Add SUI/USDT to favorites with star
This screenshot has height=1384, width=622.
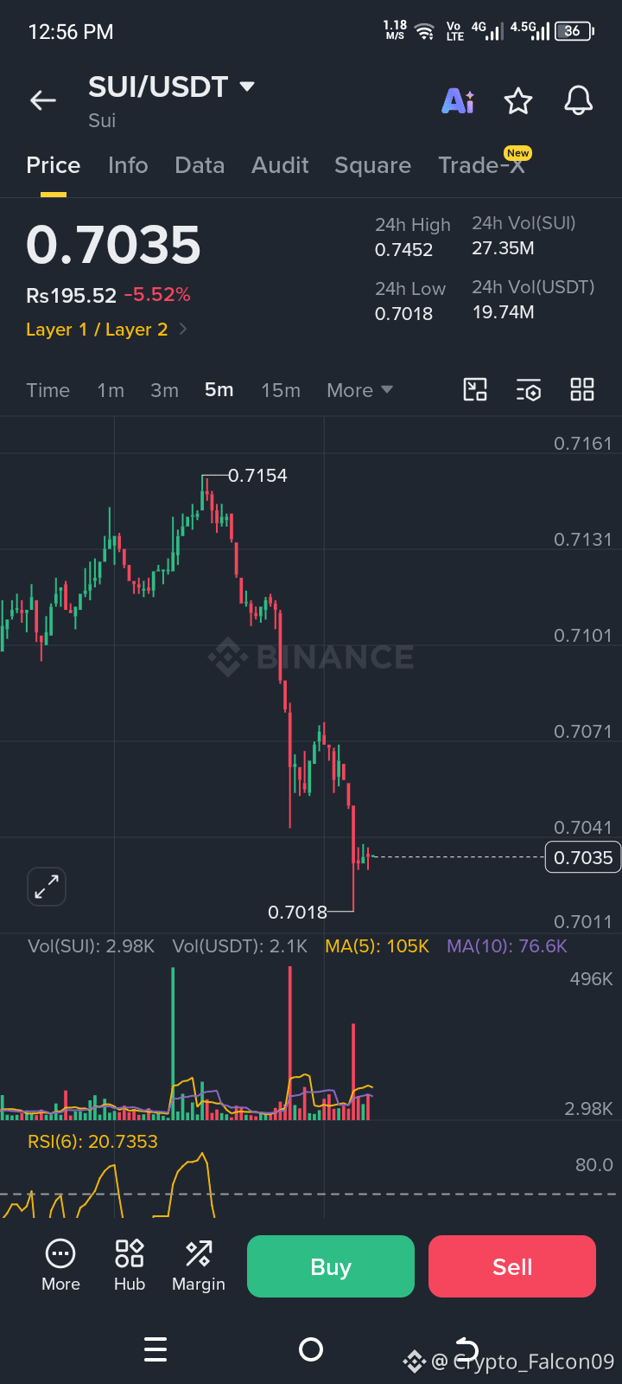point(518,101)
